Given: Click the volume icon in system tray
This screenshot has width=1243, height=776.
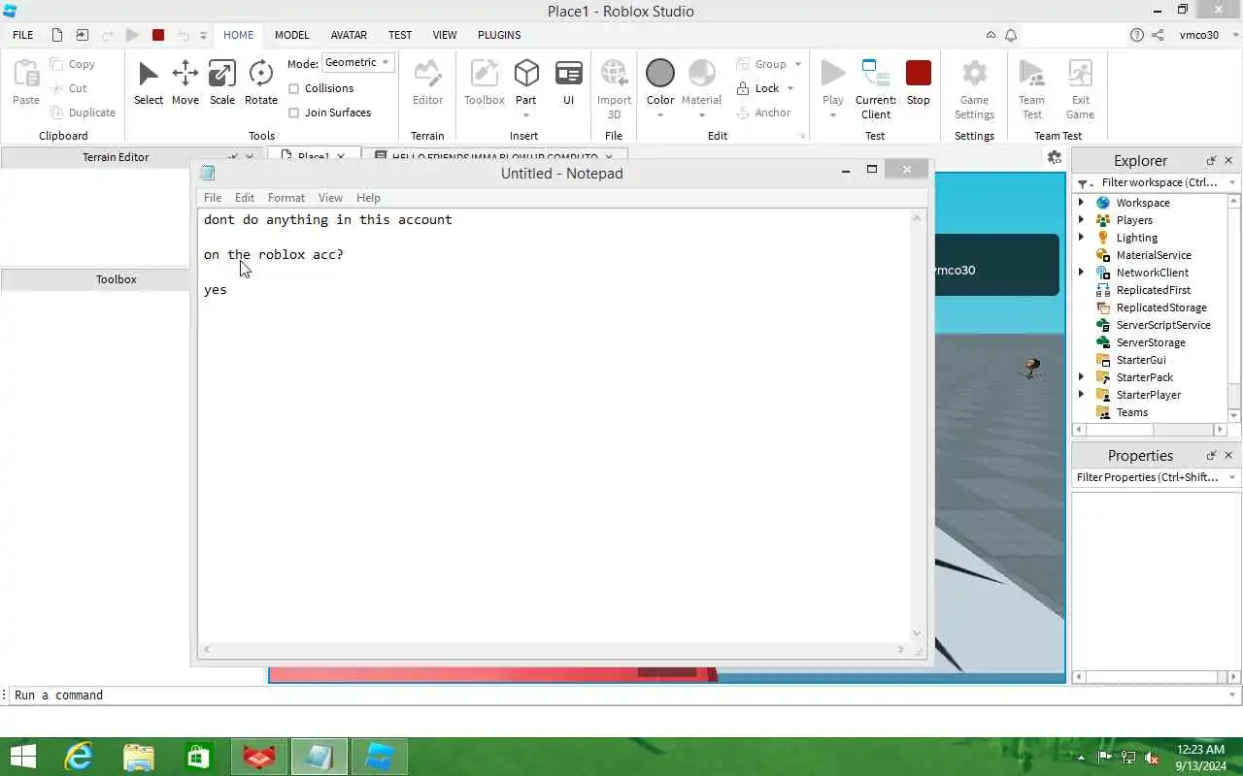Looking at the screenshot, I should point(1151,758).
